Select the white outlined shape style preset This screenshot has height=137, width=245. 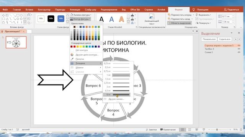pos(41,19)
